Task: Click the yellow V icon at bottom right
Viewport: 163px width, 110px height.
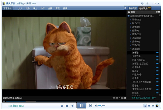Action: 157,106
